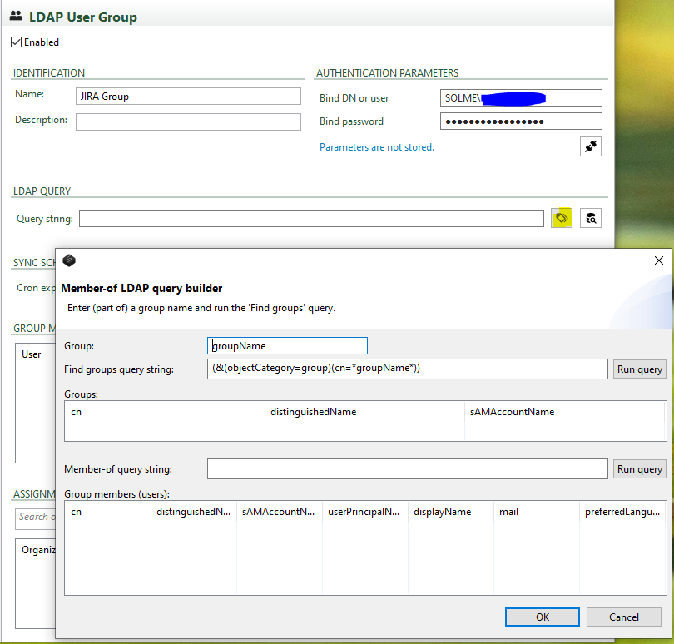This screenshot has height=644, width=674.
Task: Run the Find groups query
Action: pos(639,369)
